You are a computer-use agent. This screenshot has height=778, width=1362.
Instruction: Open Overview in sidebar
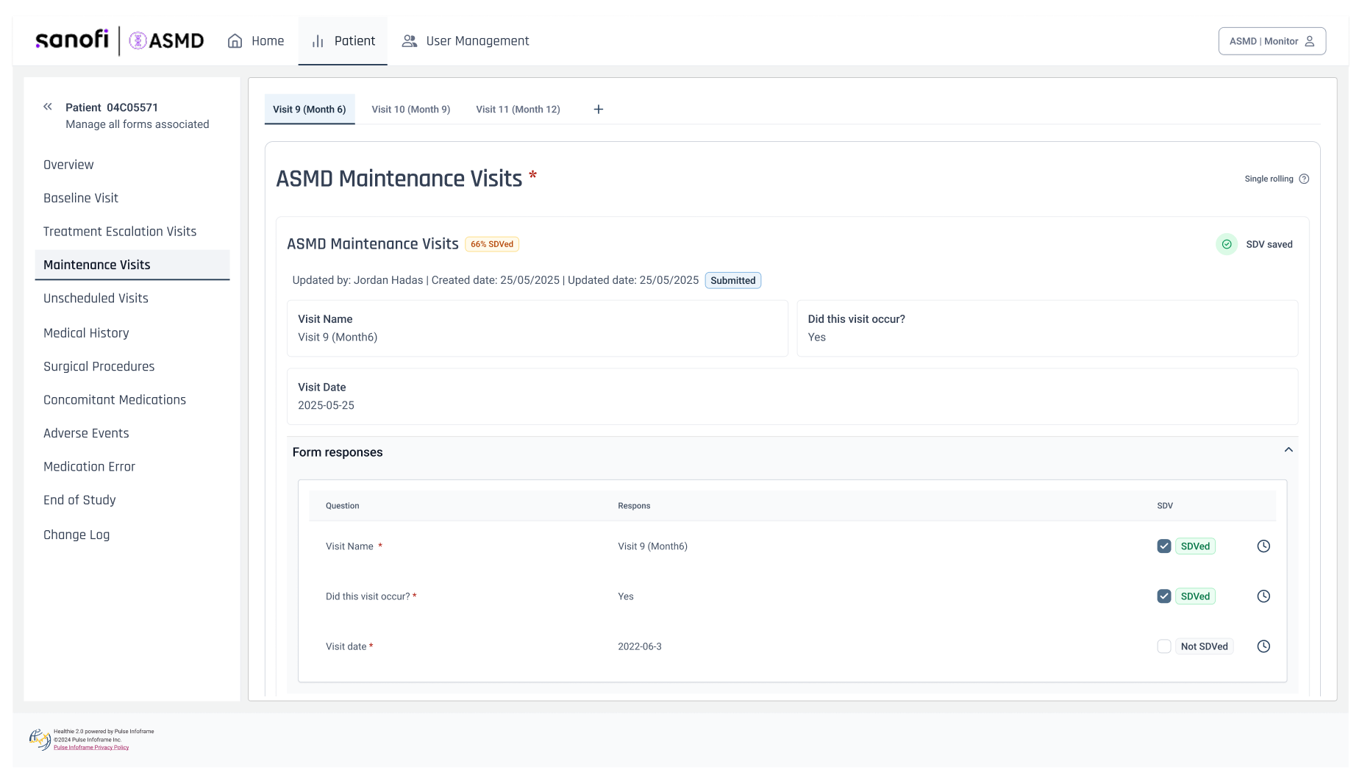pyautogui.click(x=68, y=165)
